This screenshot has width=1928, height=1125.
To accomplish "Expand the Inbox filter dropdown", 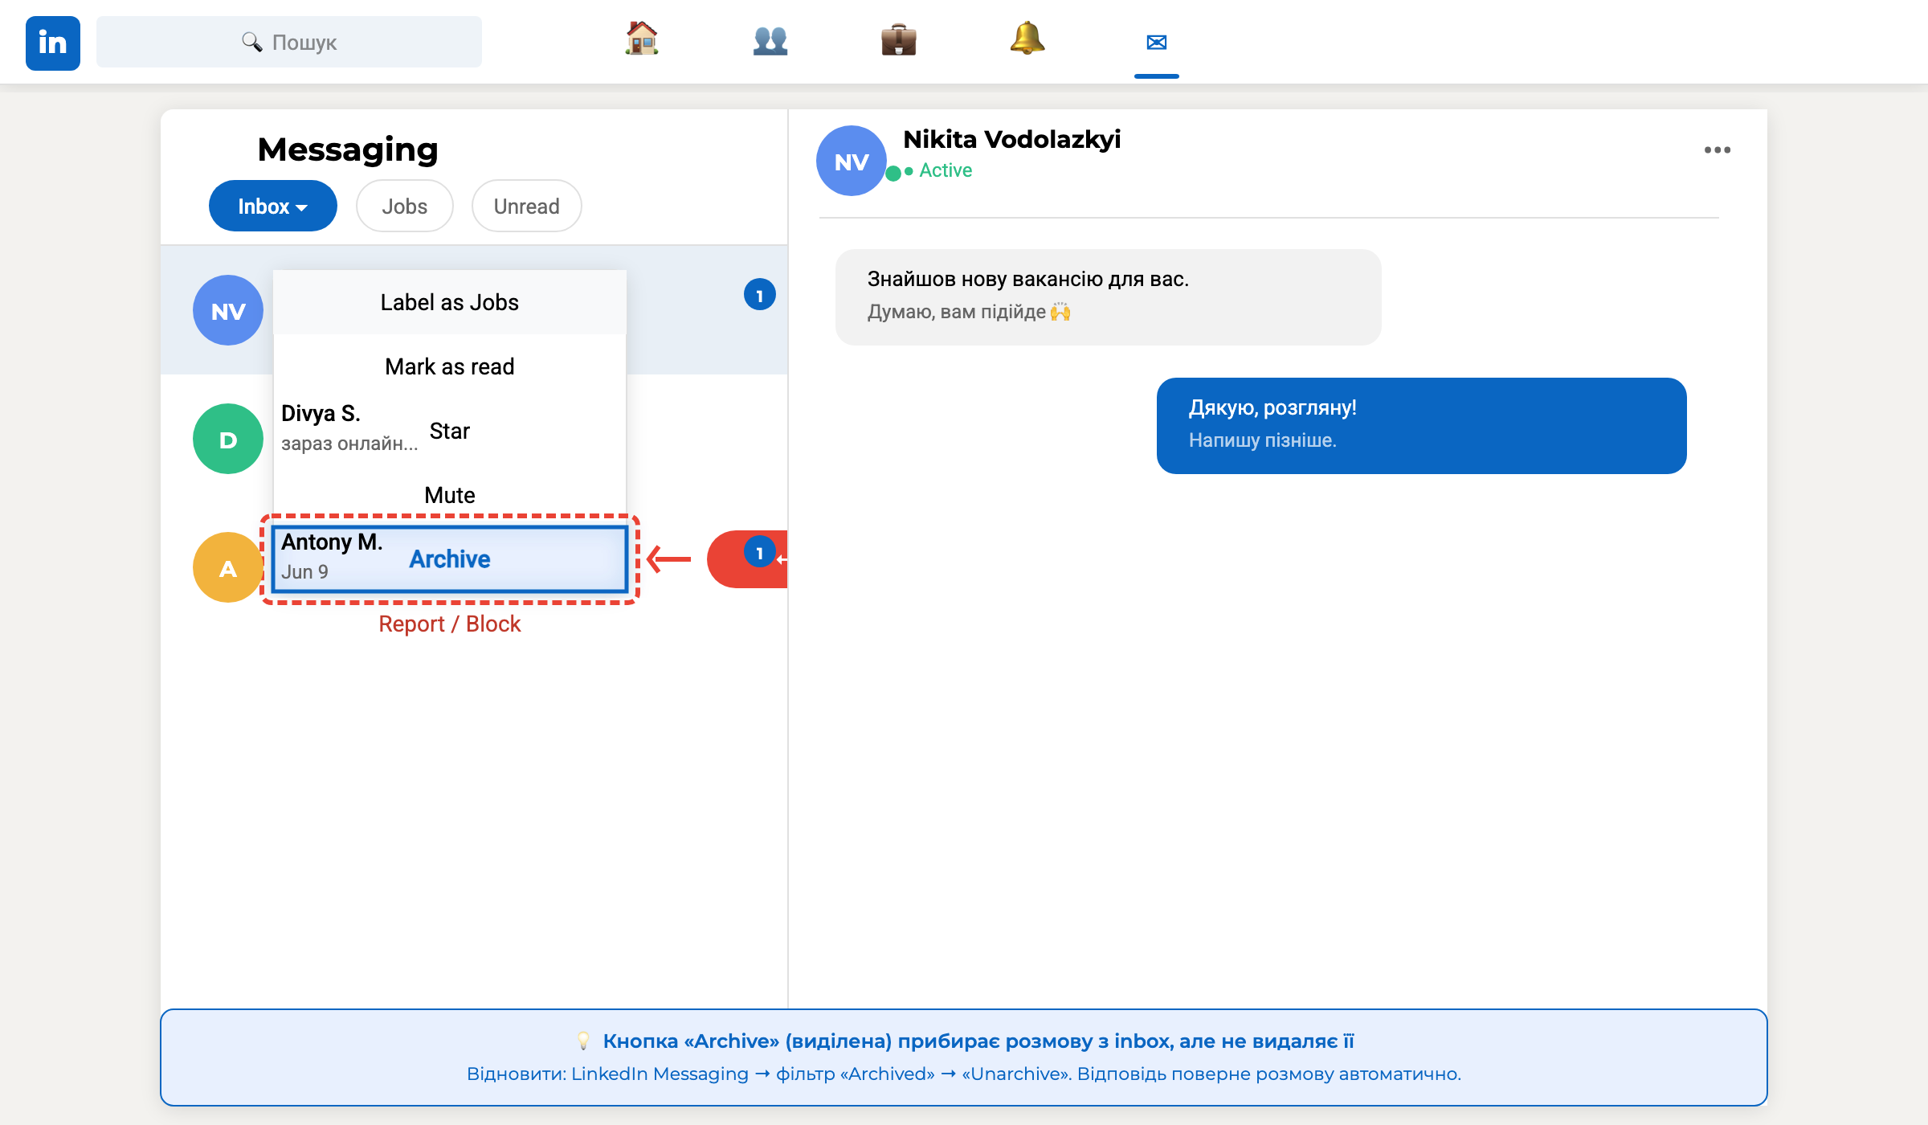I will click(x=273, y=206).
